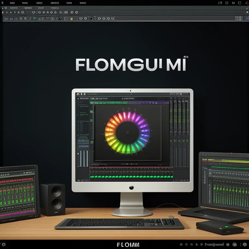Click the green icon beside the top menu labels
Screen dimensions: 249x249
tap(2, 3)
